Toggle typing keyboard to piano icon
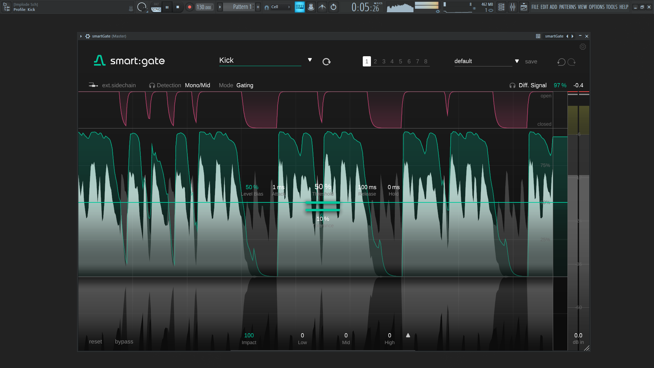 point(300,7)
